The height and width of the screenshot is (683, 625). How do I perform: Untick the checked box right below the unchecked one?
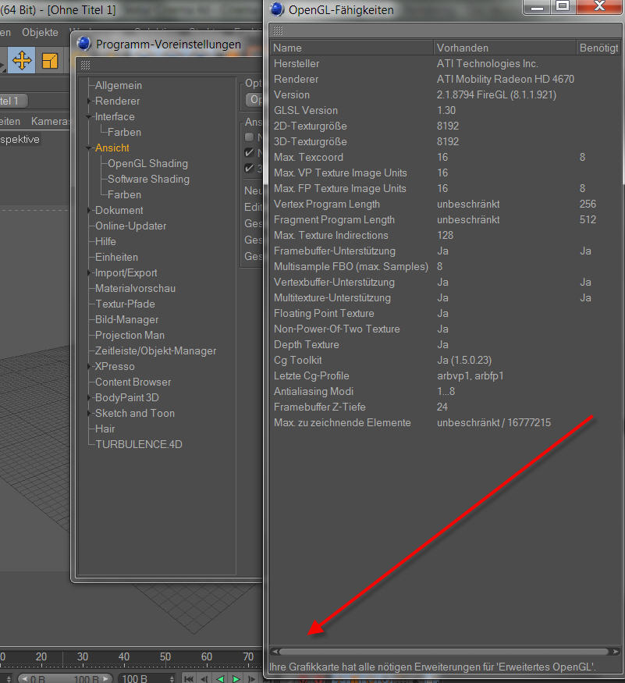click(249, 152)
